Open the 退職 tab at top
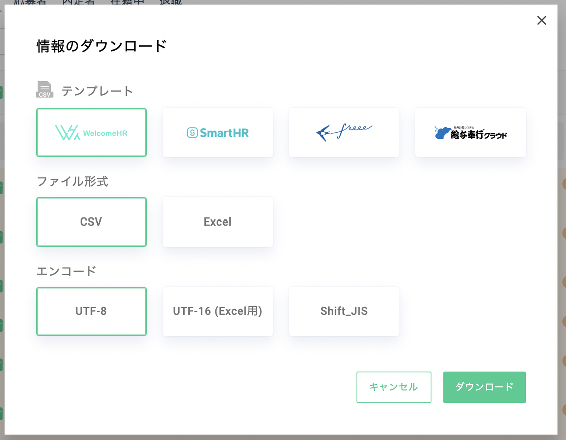Image resolution: width=566 pixels, height=440 pixels. (171, 2)
